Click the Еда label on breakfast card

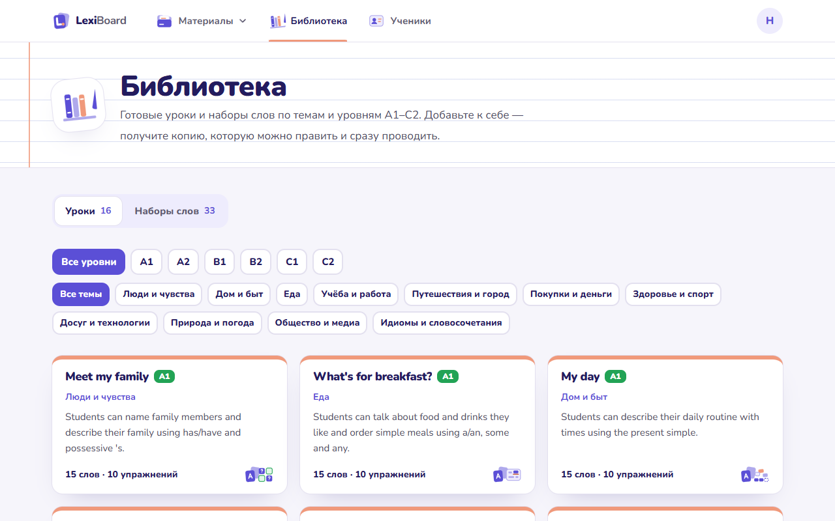(321, 397)
